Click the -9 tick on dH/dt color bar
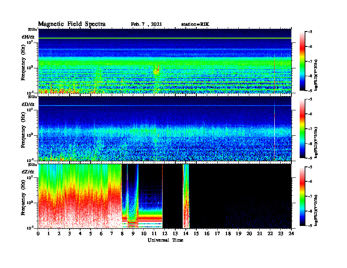This screenshot has height=268, width=347. click(310, 91)
